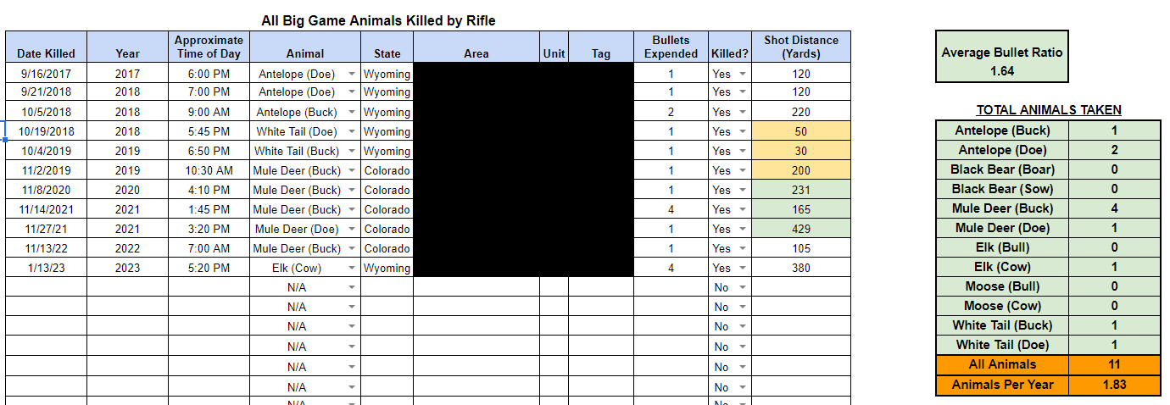Open the Antelope (Buck) animal dropdown

click(x=352, y=112)
